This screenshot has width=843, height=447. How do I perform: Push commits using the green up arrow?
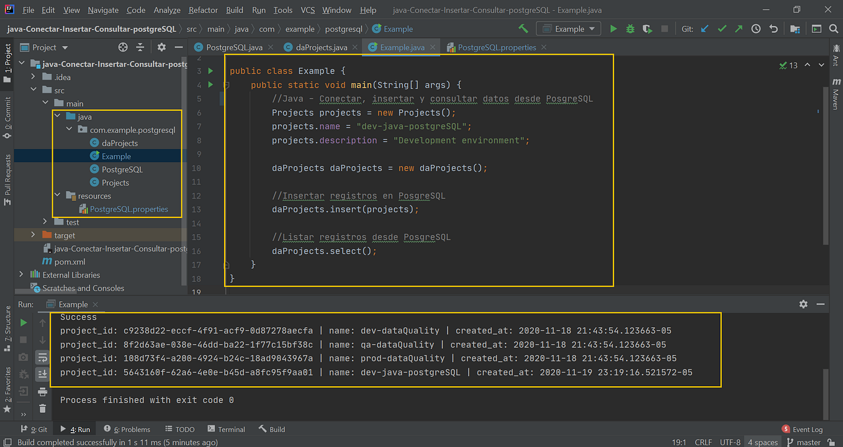pos(739,28)
